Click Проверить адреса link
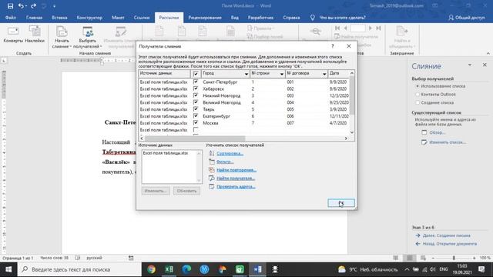The width and height of the screenshot is (493, 277). point(236,186)
